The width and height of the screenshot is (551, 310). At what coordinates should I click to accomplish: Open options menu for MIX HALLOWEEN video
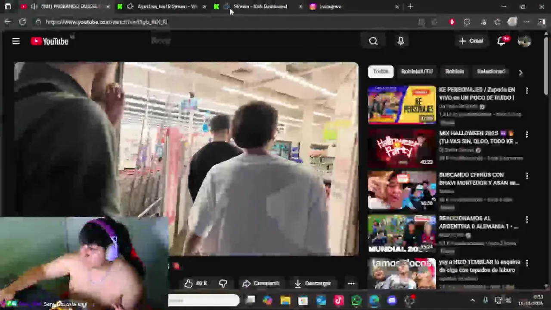pyautogui.click(x=527, y=134)
